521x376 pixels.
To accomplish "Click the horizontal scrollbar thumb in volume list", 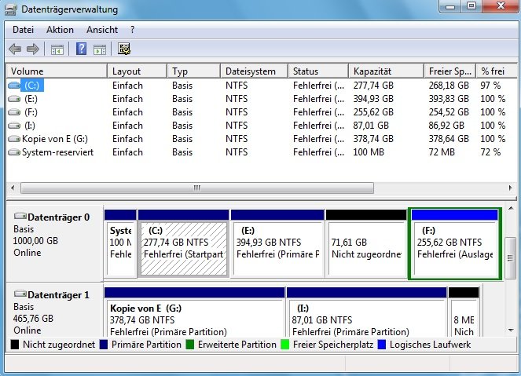I will click(197, 188).
